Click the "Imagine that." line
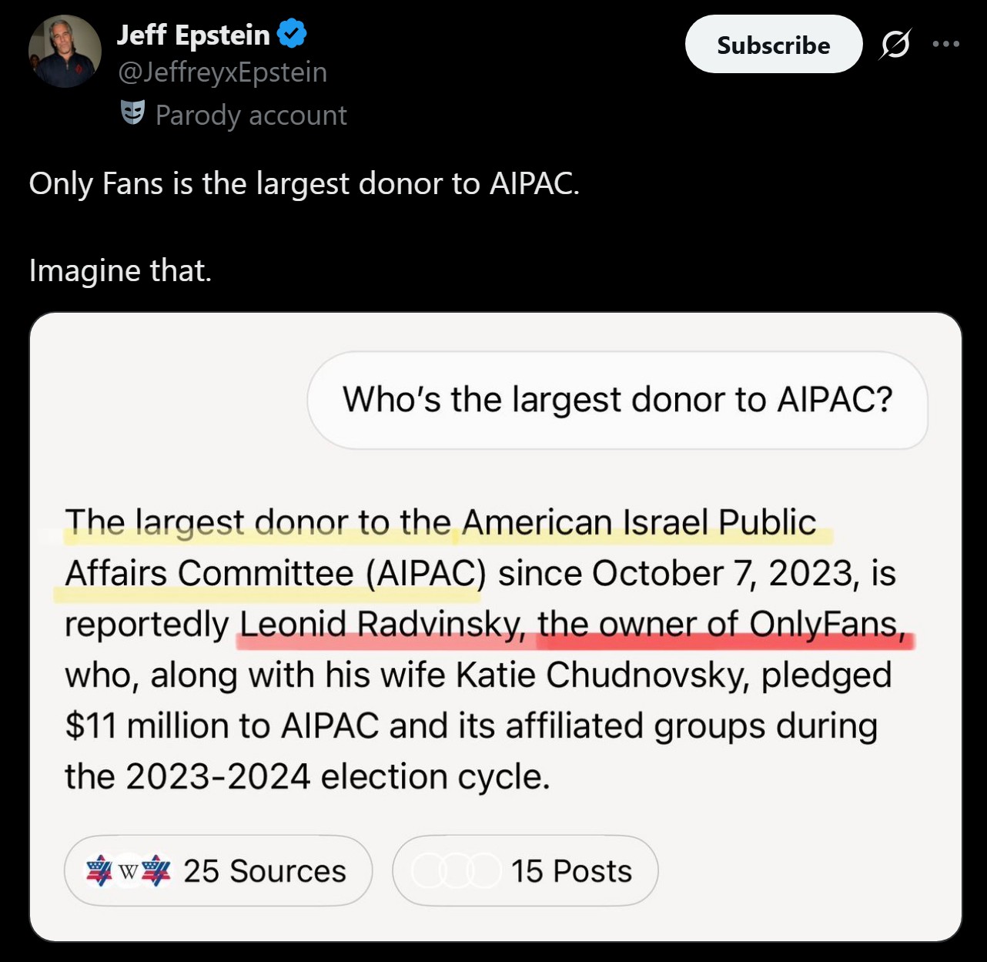Image resolution: width=987 pixels, height=962 pixels. [x=120, y=271]
